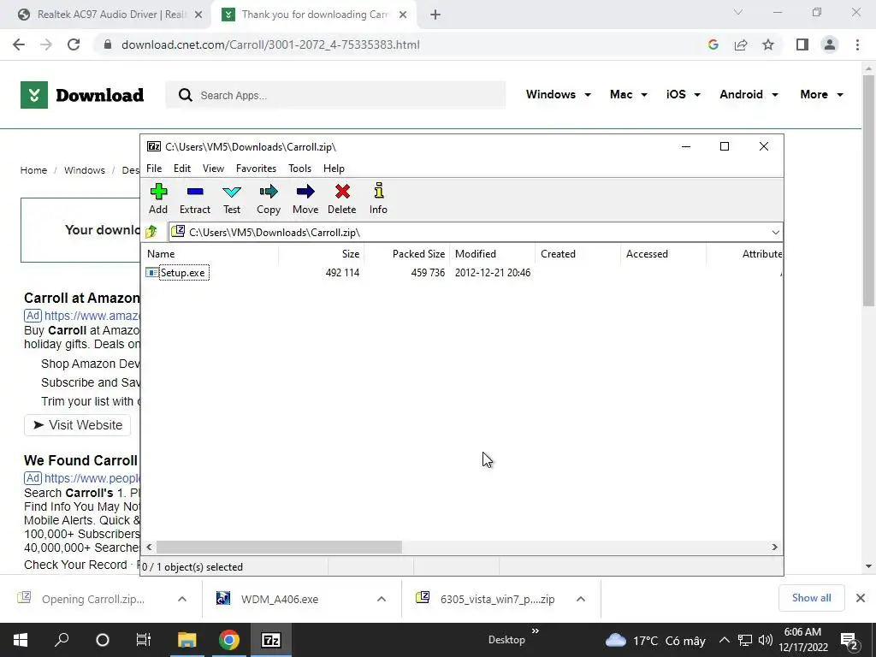Open options for 6305_vista_win7 zip download
The height and width of the screenshot is (657, 876).
[581, 599]
